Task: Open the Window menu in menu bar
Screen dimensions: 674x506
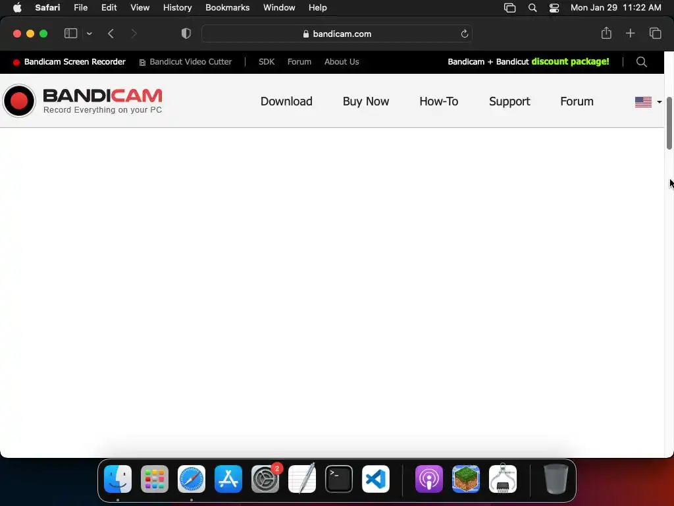Action: pyautogui.click(x=279, y=8)
